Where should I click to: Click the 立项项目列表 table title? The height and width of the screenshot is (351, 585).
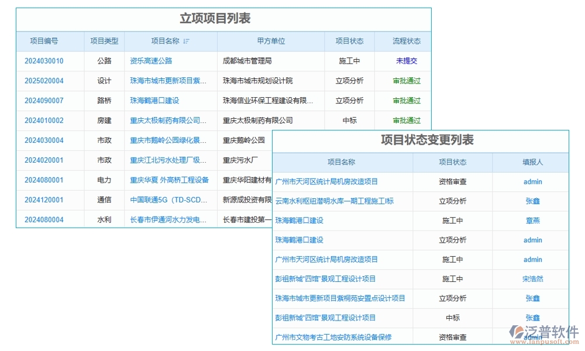(x=223, y=18)
